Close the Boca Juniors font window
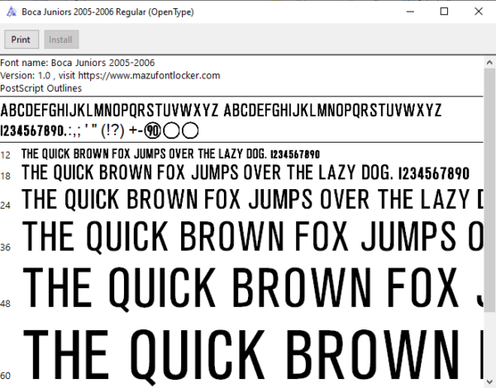The height and width of the screenshot is (388, 496). 479,12
